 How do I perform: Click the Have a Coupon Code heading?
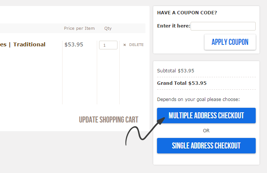click(x=187, y=12)
